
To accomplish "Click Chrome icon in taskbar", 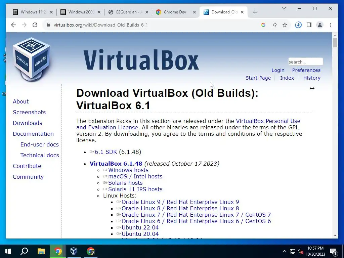I will click(x=58, y=251).
